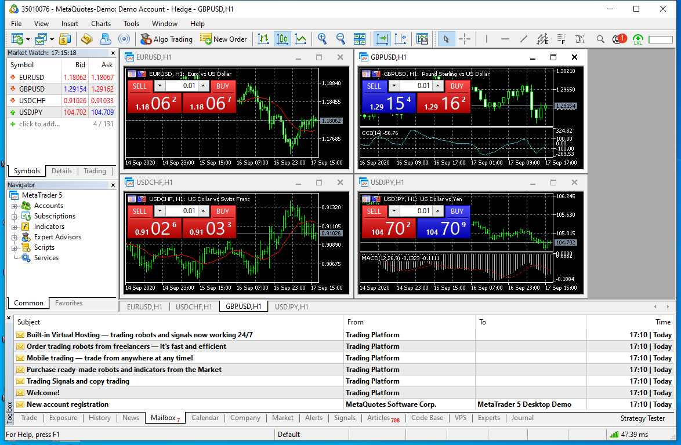Tile chart windows with the toolbar icon

tap(360, 39)
